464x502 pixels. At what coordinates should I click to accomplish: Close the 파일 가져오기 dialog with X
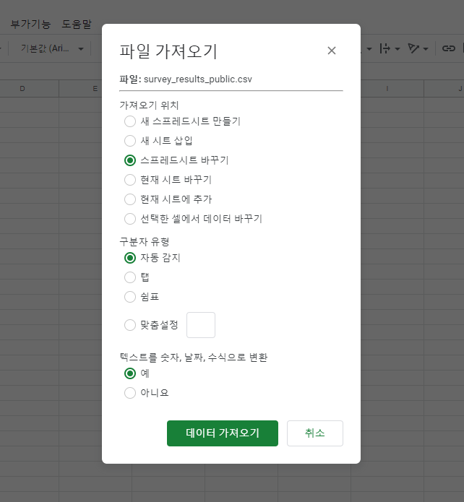point(332,51)
